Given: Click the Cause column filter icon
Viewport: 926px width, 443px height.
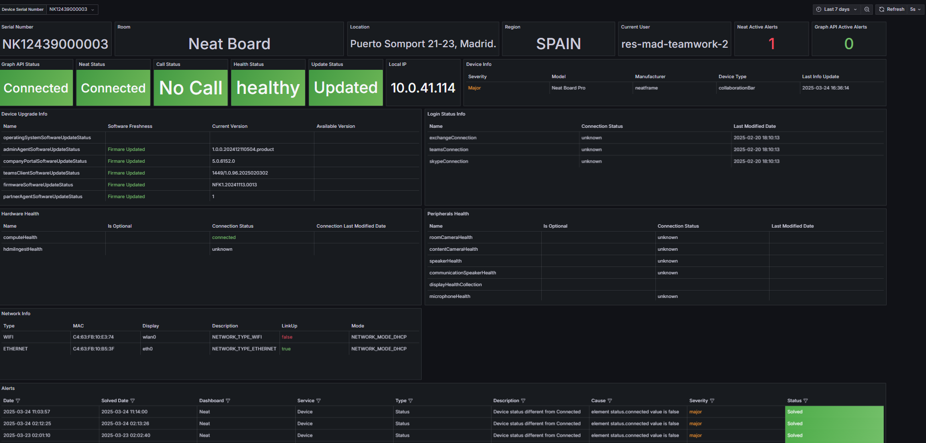Looking at the screenshot, I should (x=610, y=401).
